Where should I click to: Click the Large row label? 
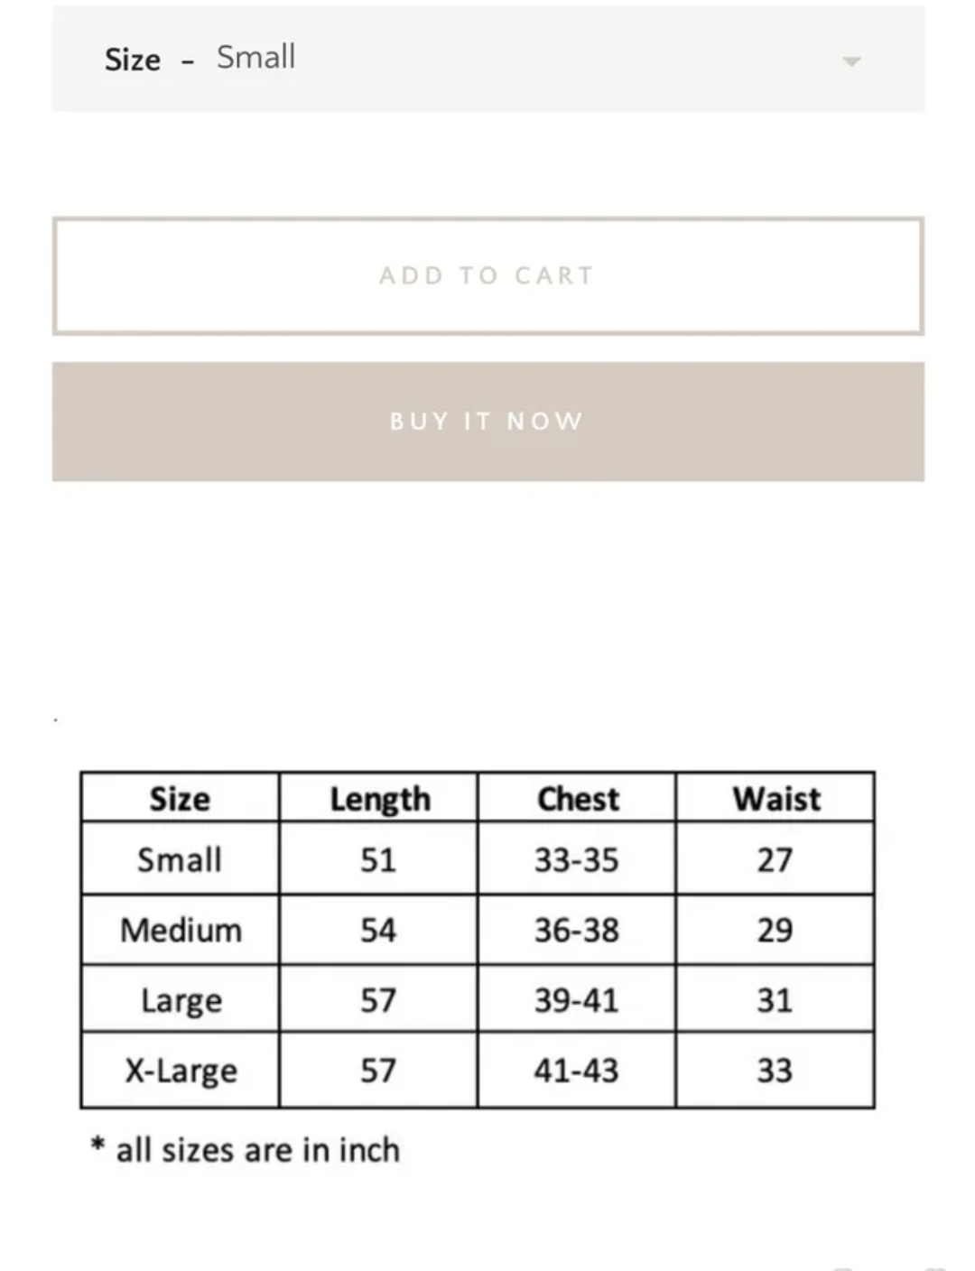click(x=181, y=1000)
